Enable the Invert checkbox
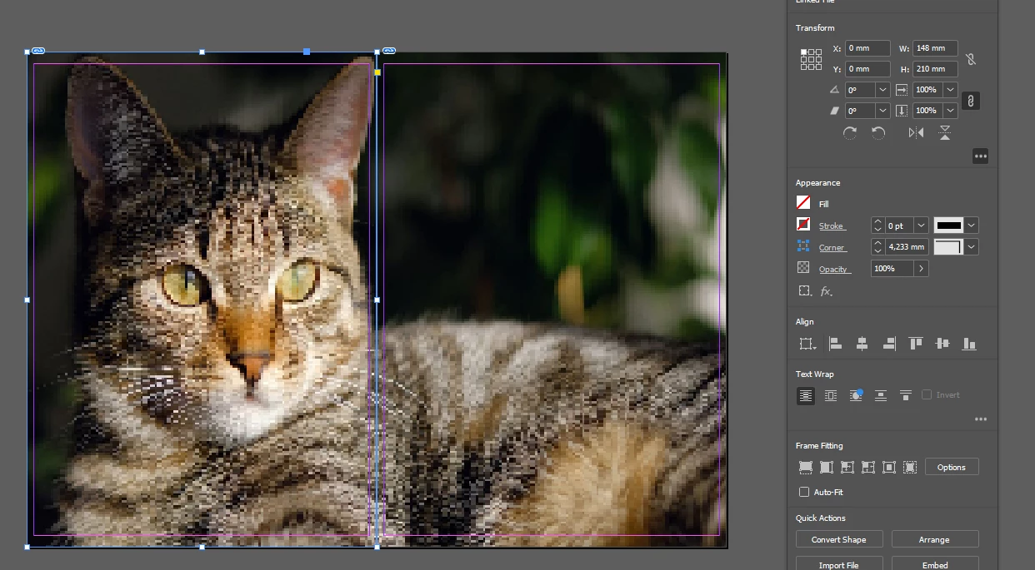Screen dimensions: 1035x570 coord(927,395)
